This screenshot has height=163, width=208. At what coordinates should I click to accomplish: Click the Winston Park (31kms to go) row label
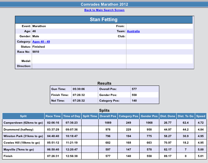tap(23, 136)
